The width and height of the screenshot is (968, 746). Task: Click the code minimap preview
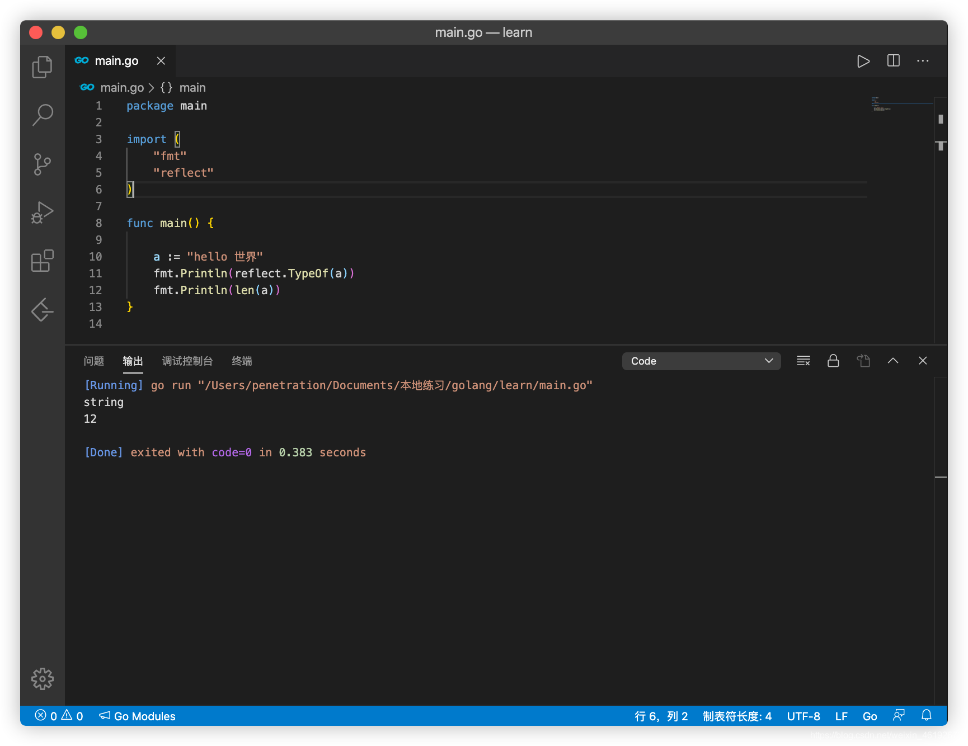(x=901, y=105)
